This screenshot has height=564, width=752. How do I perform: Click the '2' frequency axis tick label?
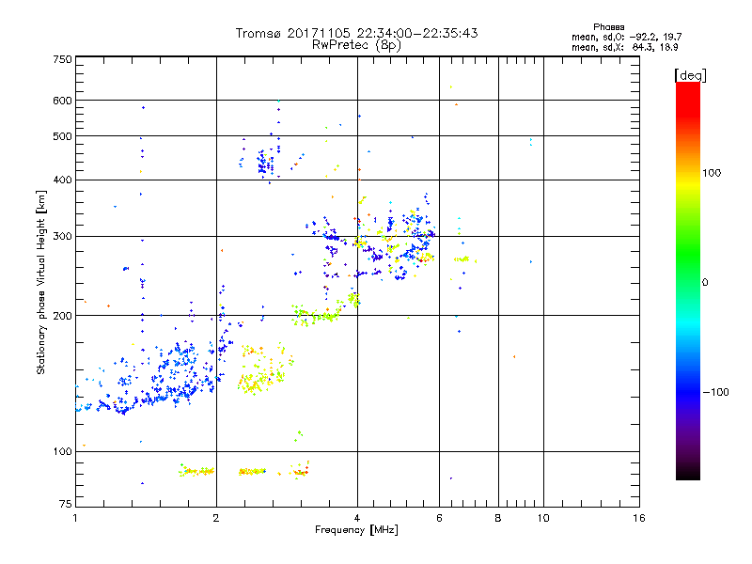pyautogui.click(x=216, y=518)
